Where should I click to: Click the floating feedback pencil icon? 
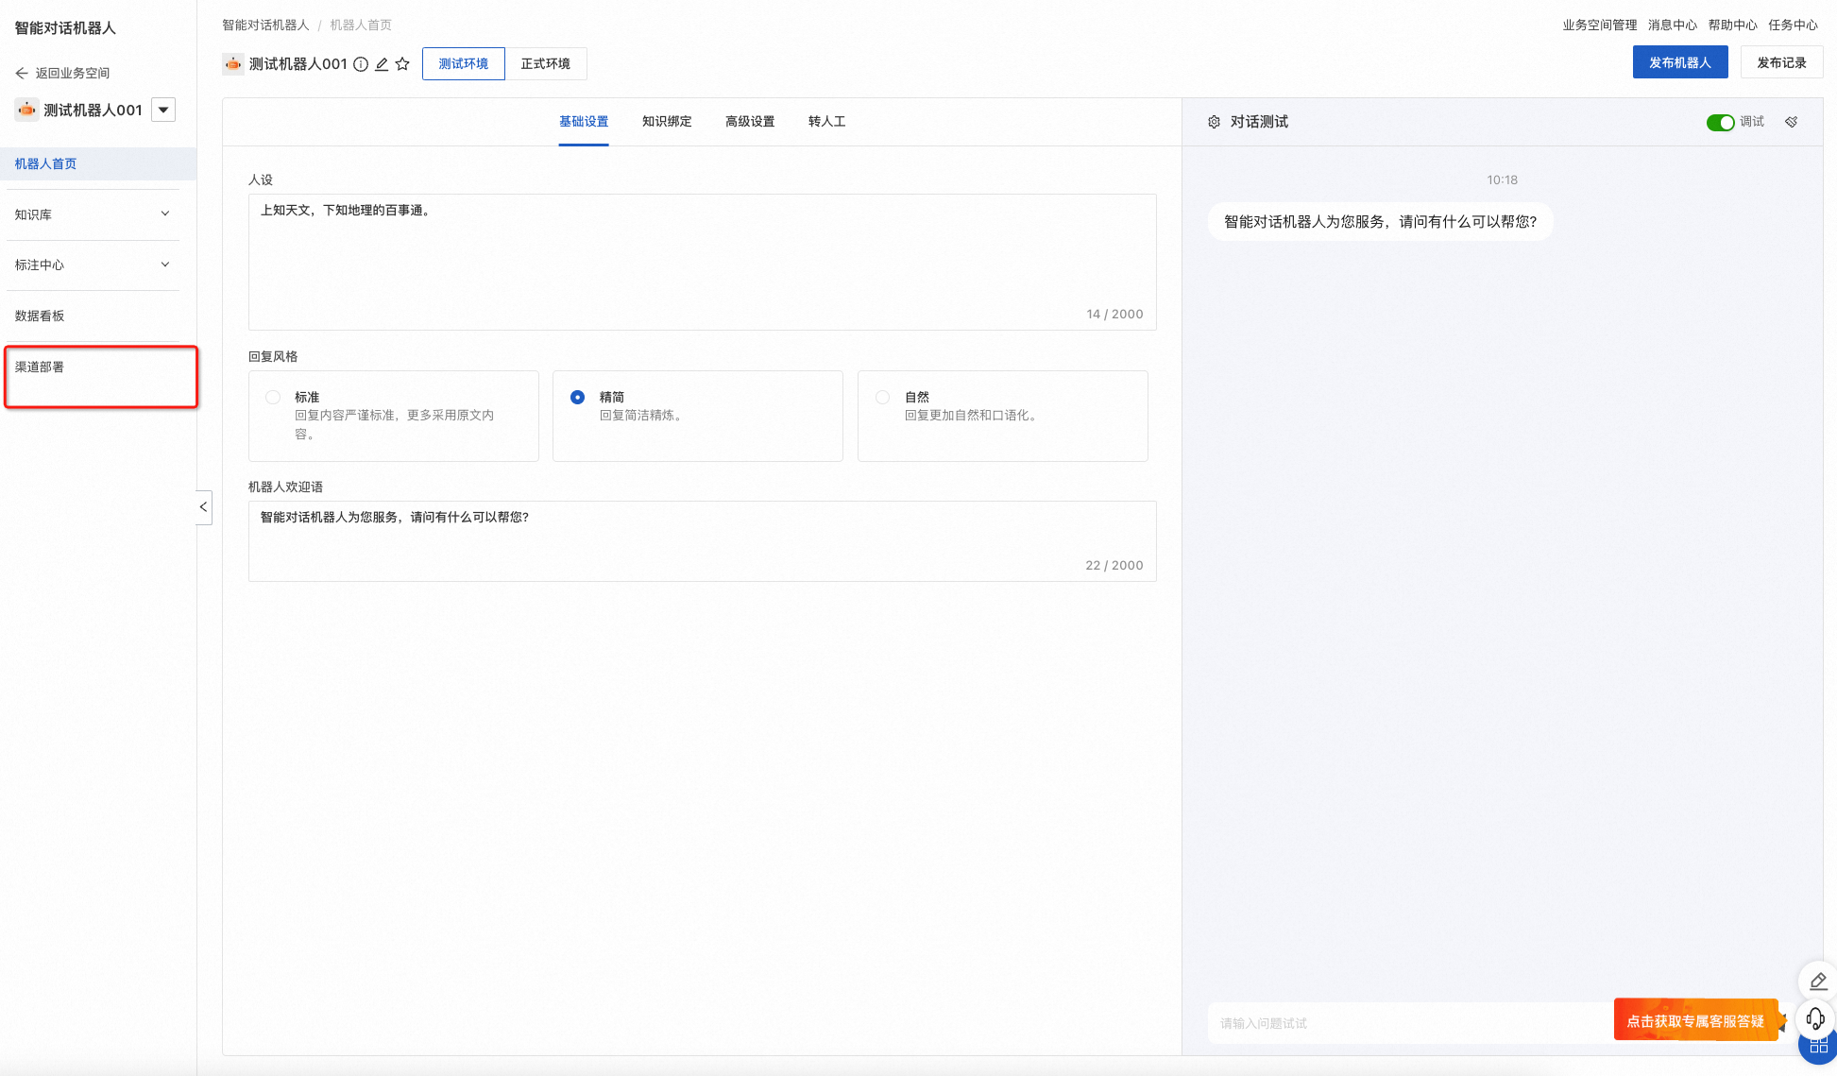pos(1818,982)
